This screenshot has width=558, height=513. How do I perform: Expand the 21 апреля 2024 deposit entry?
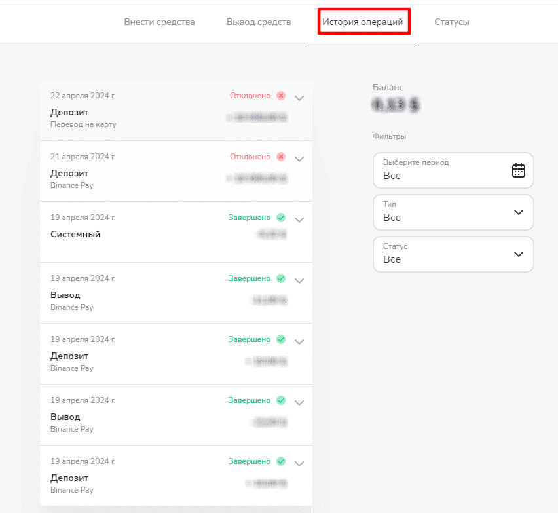pyautogui.click(x=299, y=159)
